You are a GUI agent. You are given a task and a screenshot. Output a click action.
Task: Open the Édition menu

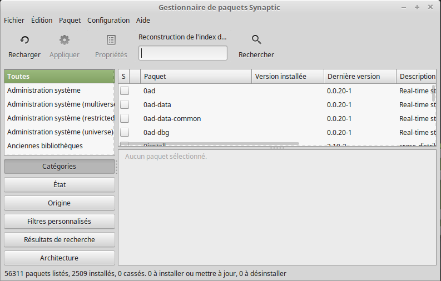coord(42,20)
